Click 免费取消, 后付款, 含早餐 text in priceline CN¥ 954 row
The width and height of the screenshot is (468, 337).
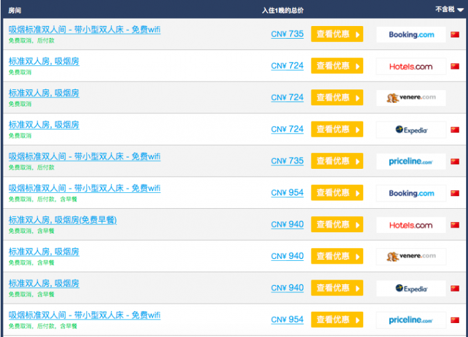tap(43, 326)
